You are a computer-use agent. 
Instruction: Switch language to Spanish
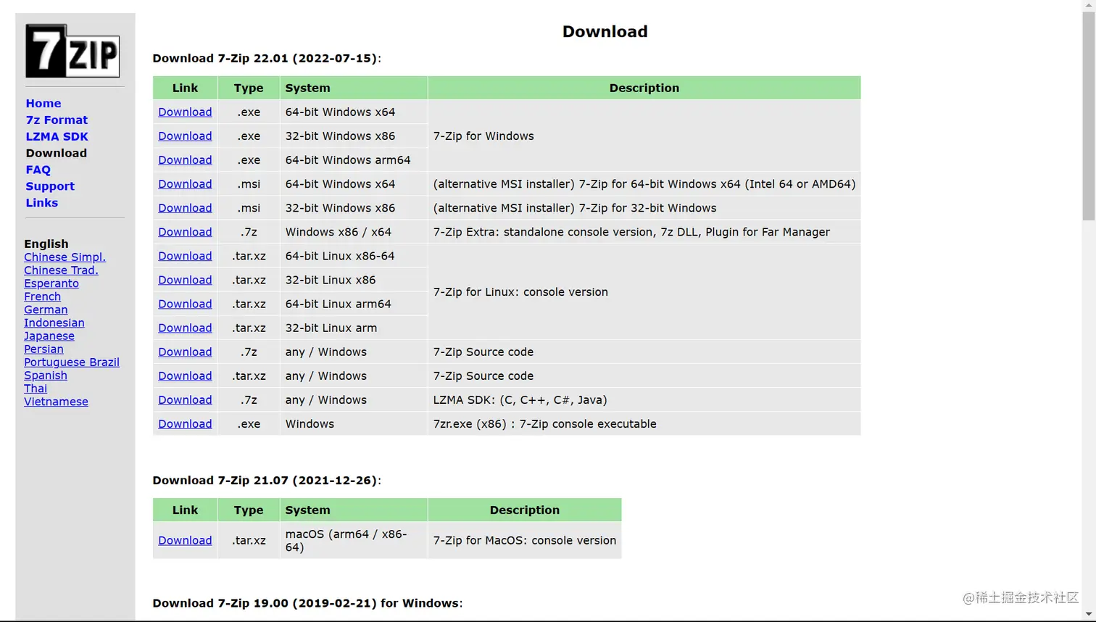tap(46, 376)
